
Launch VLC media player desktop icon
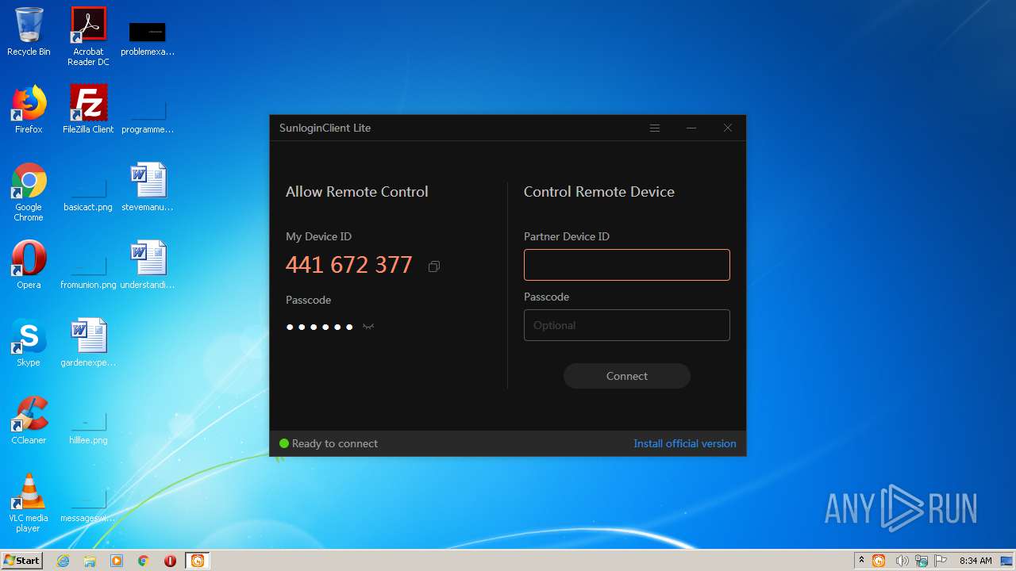pyautogui.click(x=29, y=503)
